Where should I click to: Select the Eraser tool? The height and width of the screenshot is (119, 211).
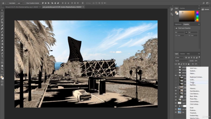point(2,41)
